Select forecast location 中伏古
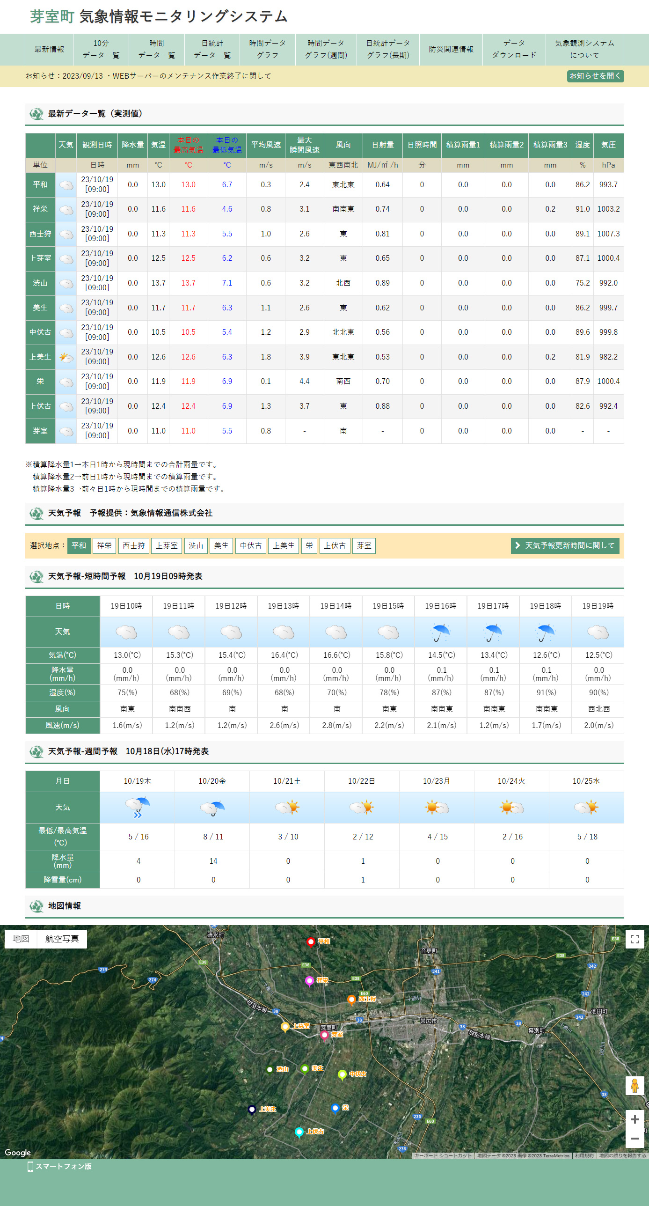The width and height of the screenshot is (649, 1206). (x=251, y=546)
